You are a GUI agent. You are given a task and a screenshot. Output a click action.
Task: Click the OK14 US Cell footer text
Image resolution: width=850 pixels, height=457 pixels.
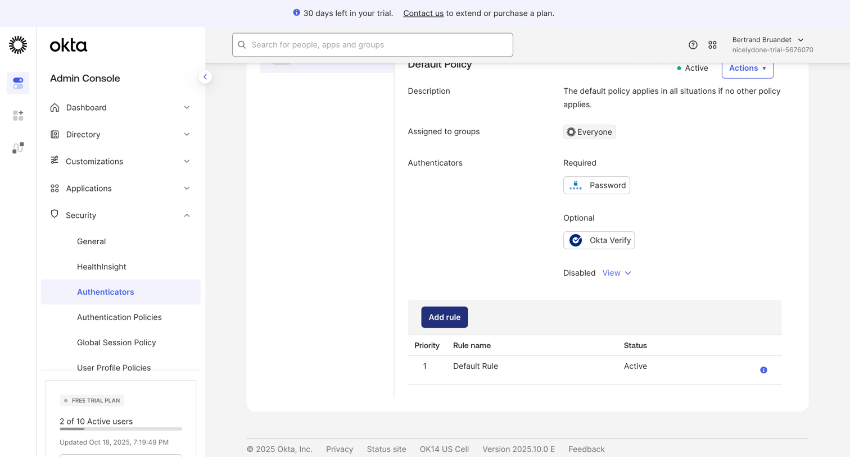(x=444, y=449)
